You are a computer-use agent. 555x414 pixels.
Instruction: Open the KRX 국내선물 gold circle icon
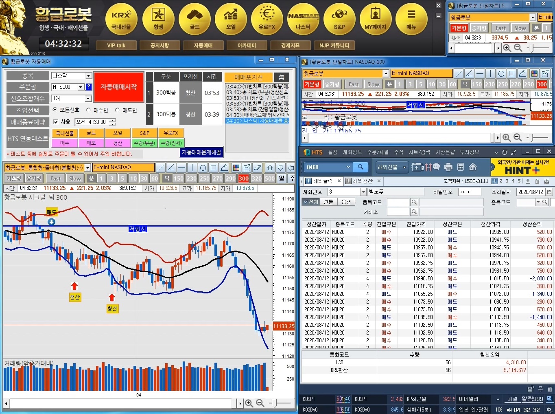(x=121, y=19)
